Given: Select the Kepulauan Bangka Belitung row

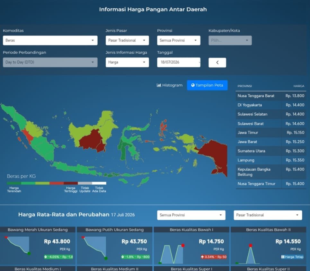Looking at the screenshot, I should pyautogui.click(x=271, y=172).
